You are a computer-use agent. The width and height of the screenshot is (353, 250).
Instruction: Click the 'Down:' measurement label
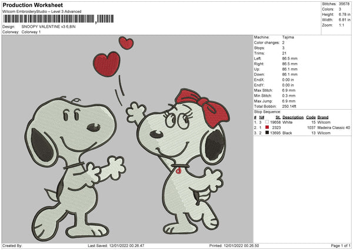[259, 74]
